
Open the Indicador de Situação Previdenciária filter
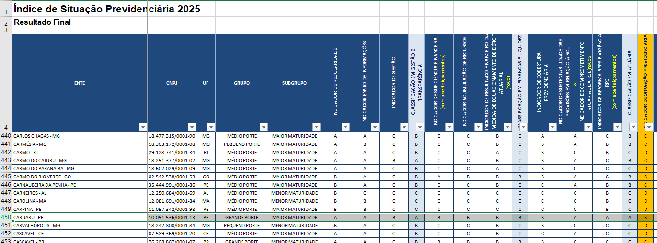point(649,127)
